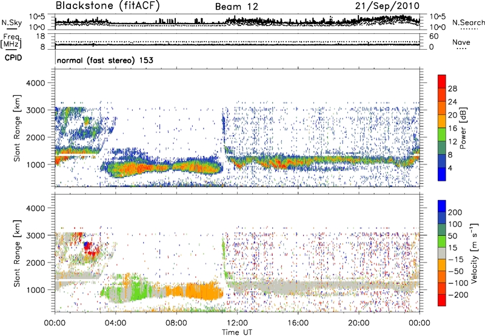
Task: Click the blue bottom of the power colorbar
Action: [442, 174]
